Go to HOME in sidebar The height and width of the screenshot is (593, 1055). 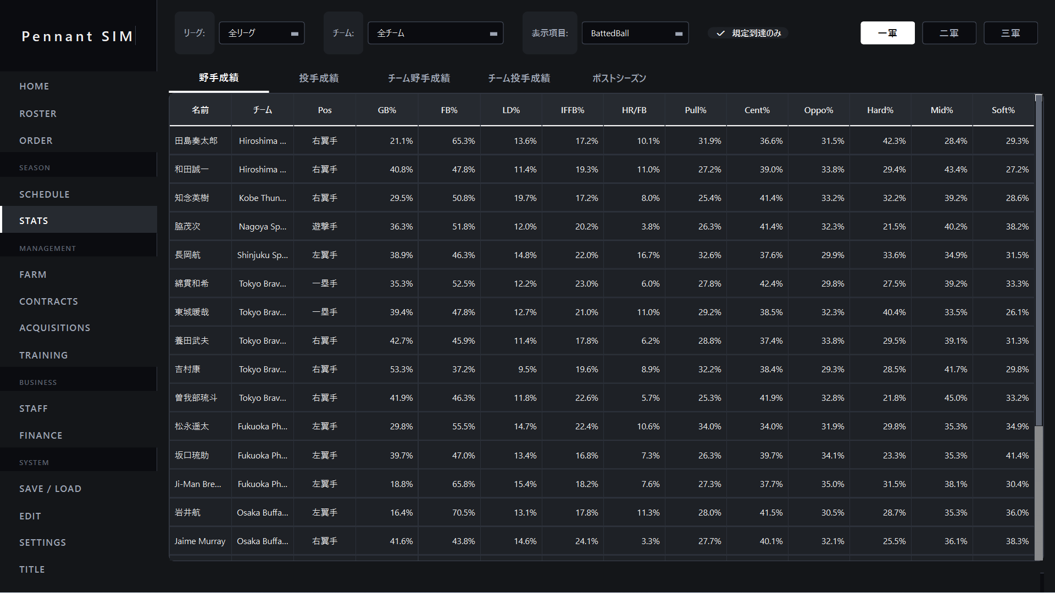[34, 86]
